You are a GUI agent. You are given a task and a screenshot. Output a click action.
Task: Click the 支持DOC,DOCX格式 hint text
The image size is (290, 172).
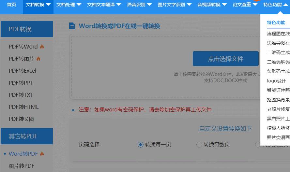pyautogui.click(x=225, y=80)
